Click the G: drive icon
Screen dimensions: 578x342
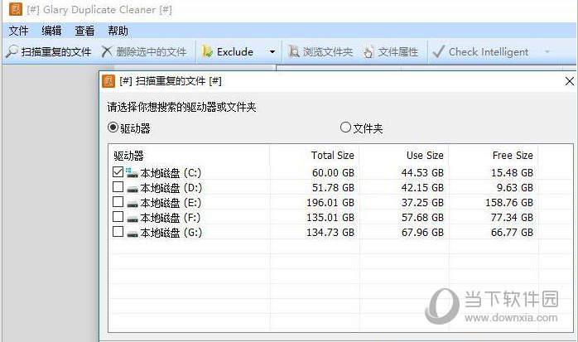(x=132, y=234)
